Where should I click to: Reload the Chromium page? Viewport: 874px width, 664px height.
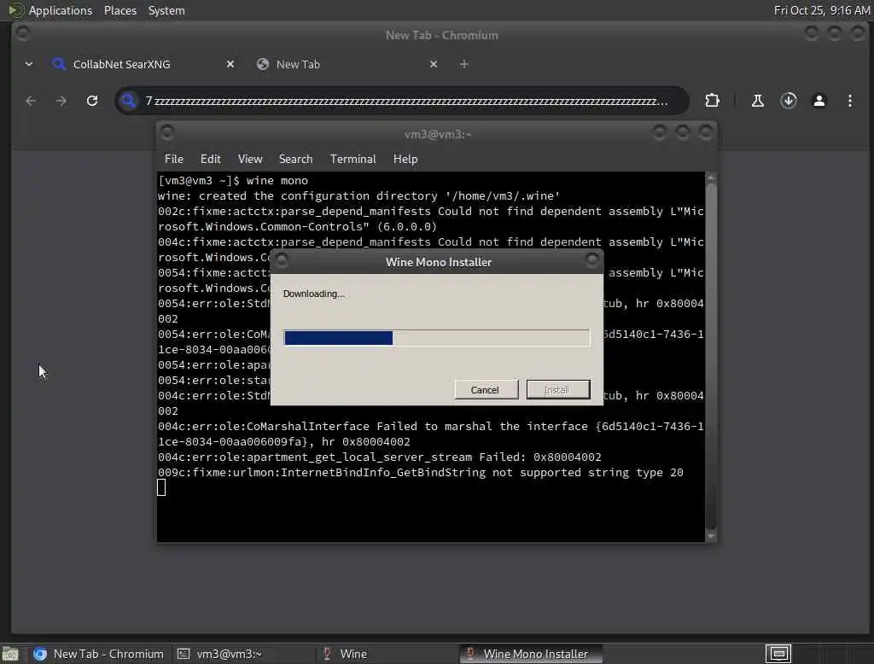click(92, 101)
